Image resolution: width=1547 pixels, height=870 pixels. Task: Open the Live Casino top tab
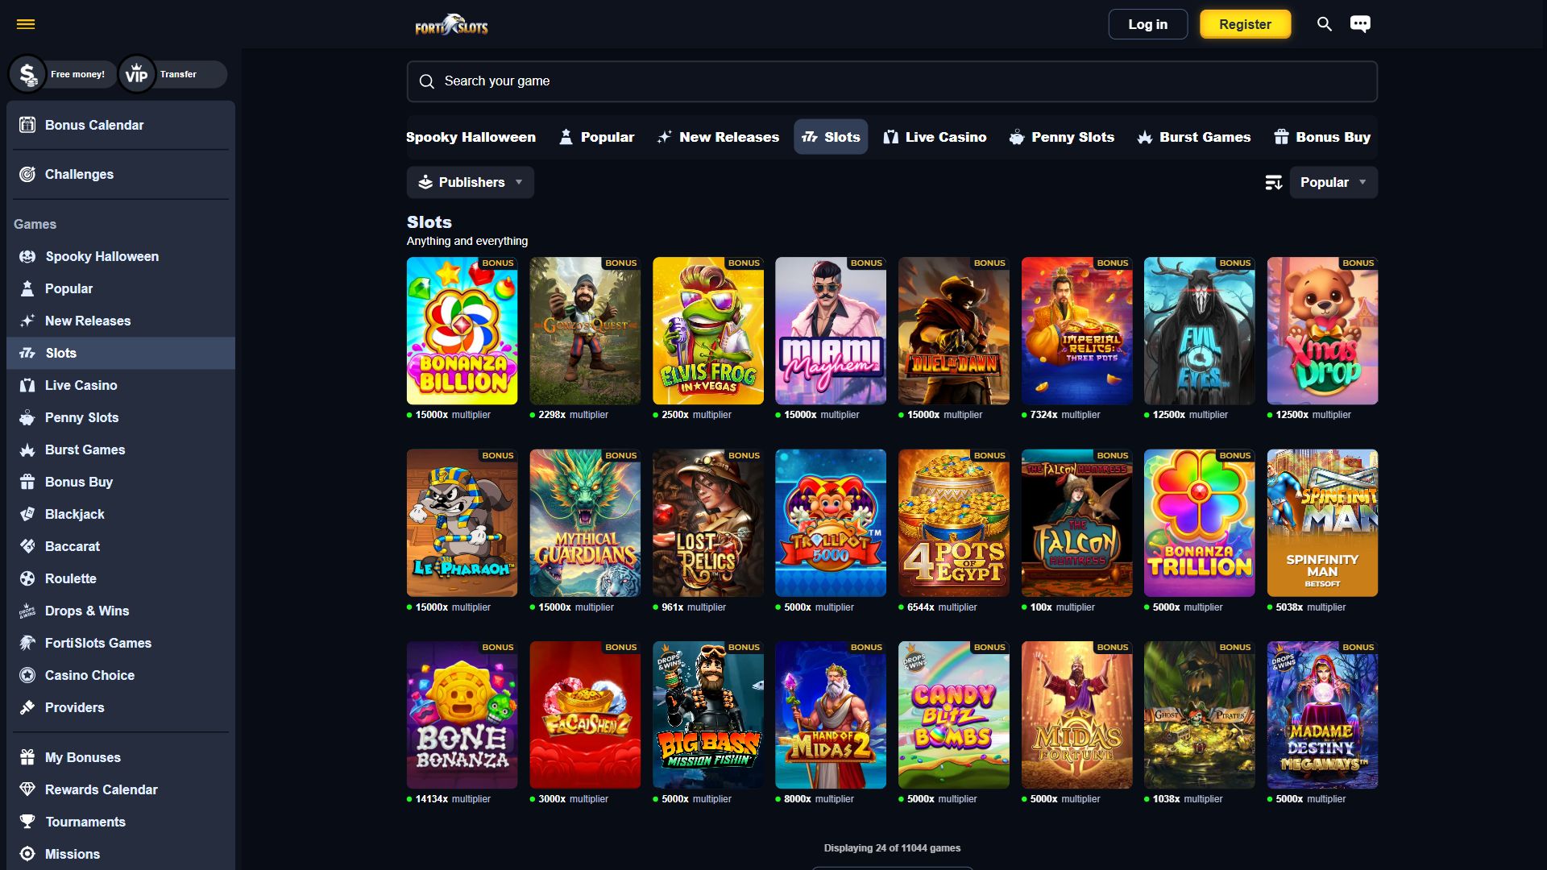coord(935,137)
